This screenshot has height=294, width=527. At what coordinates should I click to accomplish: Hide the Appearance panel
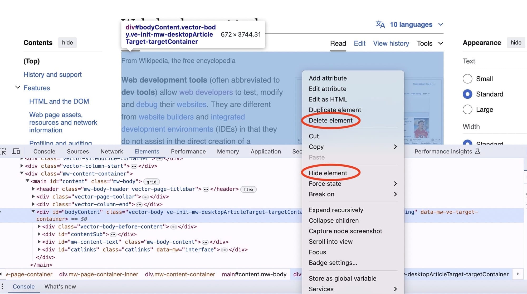(516, 42)
